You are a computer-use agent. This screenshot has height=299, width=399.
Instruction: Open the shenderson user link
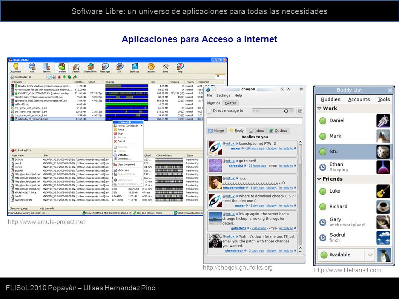click(234, 251)
